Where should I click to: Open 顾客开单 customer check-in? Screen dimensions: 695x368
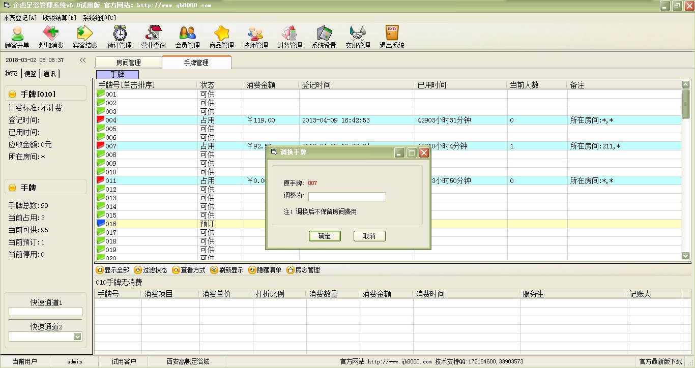coord(17,37)
